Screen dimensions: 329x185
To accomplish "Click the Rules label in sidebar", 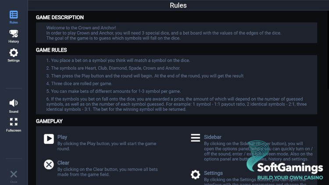I will 14,22.
